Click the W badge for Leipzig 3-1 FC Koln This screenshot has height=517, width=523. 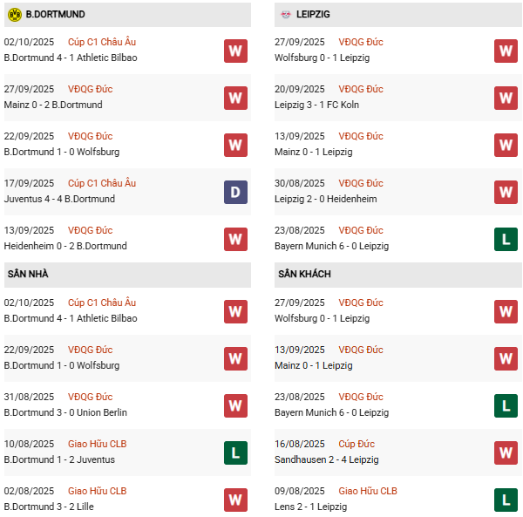506,98
